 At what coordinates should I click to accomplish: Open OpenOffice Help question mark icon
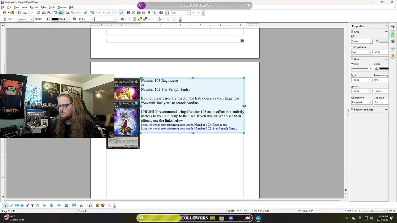(x=161, y=13)
